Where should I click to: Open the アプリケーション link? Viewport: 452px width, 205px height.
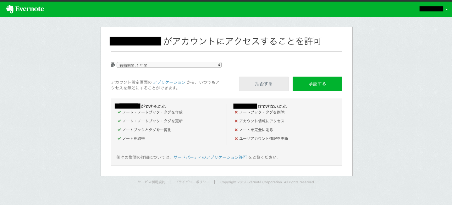[x=169, y=82]
